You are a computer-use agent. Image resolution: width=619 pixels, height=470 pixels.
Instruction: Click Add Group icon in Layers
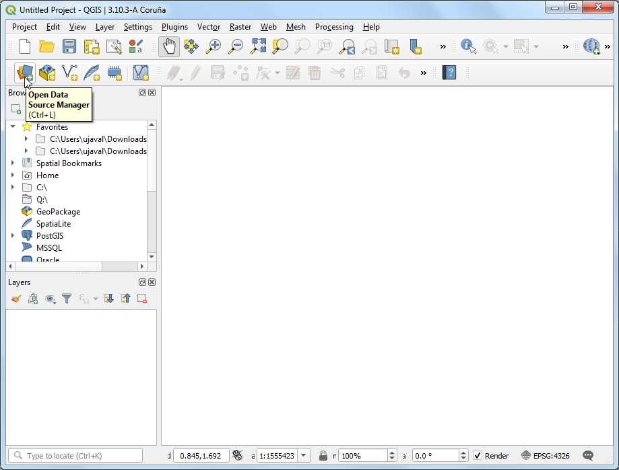tap(33, 299)
